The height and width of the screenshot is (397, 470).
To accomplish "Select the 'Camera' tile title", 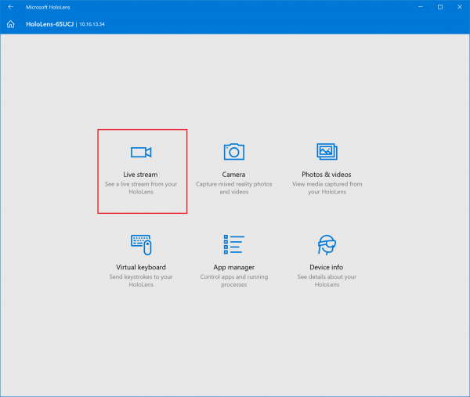I will tap(233, 175).
